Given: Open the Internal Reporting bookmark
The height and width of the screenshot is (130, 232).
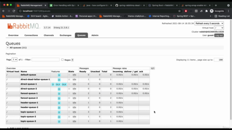Looking at the screenshot, I should [159, 16].
